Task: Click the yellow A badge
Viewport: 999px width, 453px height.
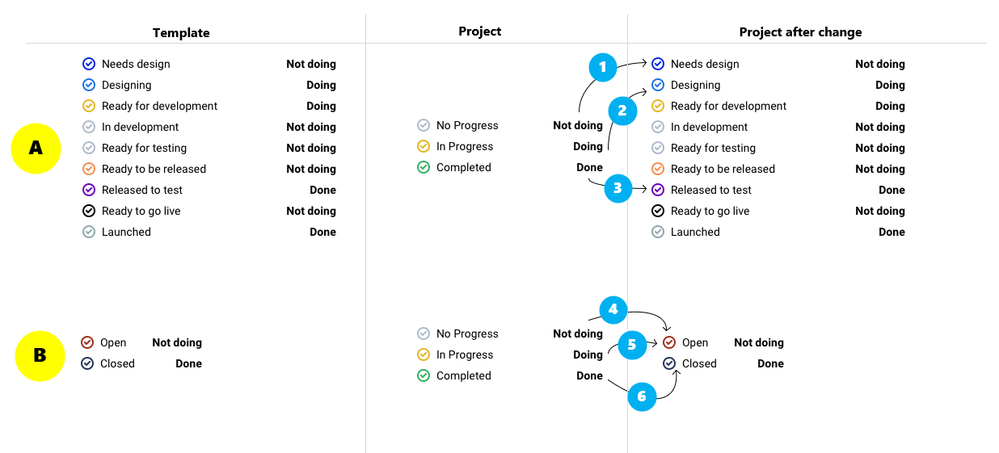Action: (x=36, y=149)
